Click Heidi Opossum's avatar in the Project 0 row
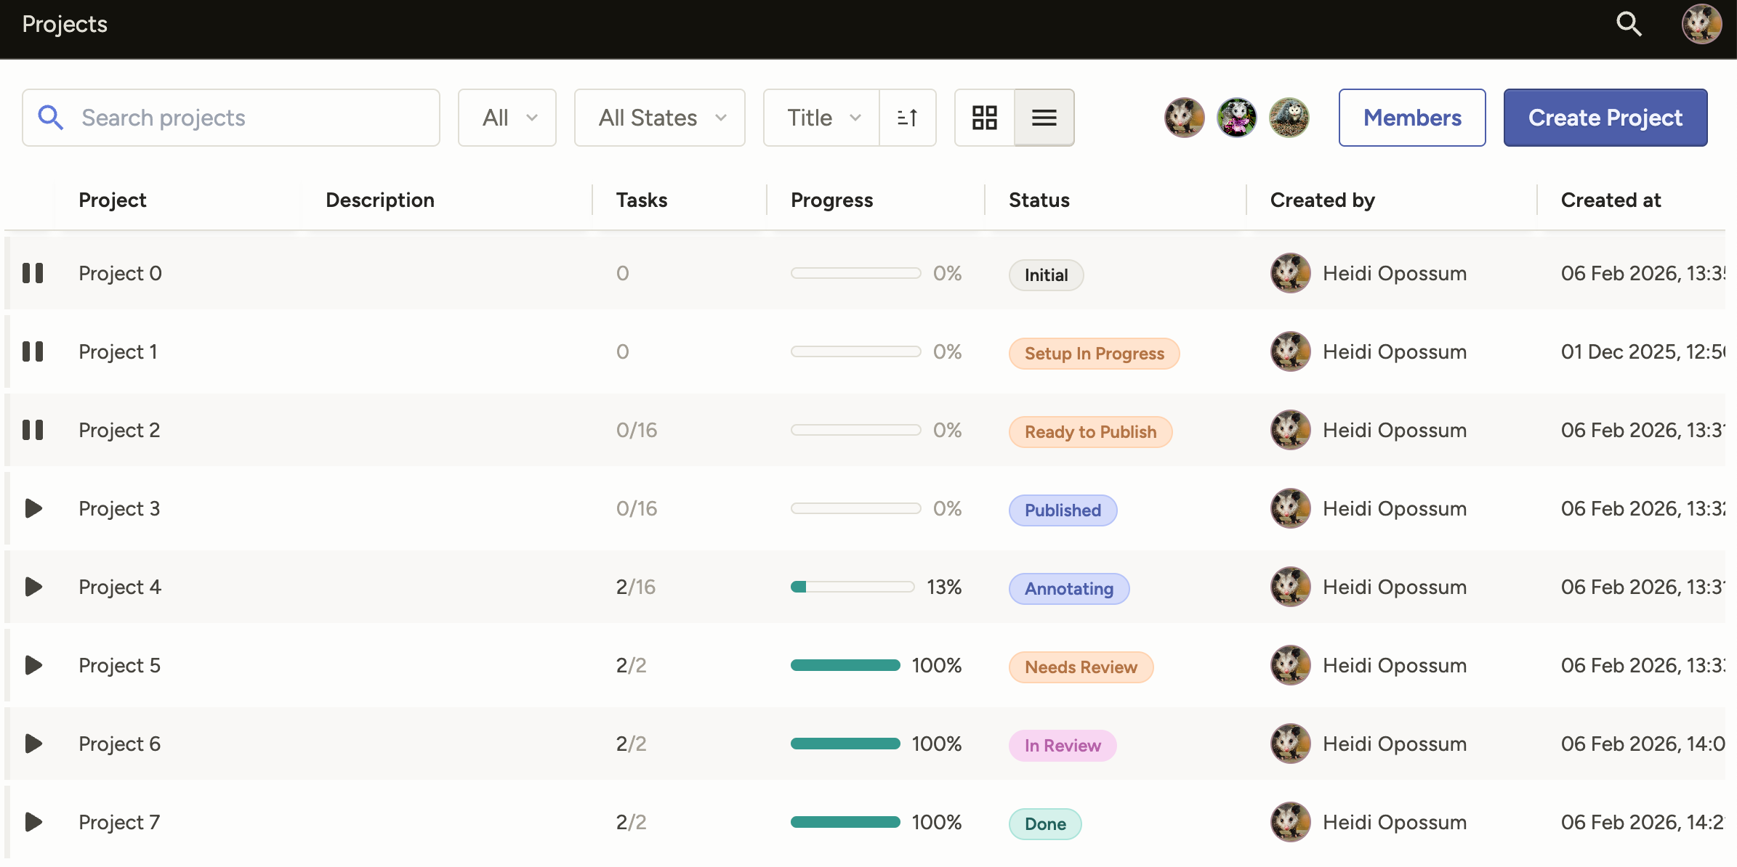Image resolution: width=1737 pixels, height=867 pixels. click(1291, 273)
